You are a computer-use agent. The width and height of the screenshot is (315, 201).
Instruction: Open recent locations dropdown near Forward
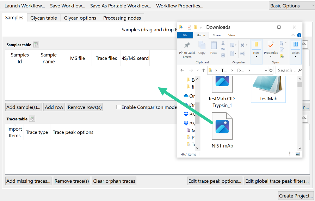tap(198, 70)
